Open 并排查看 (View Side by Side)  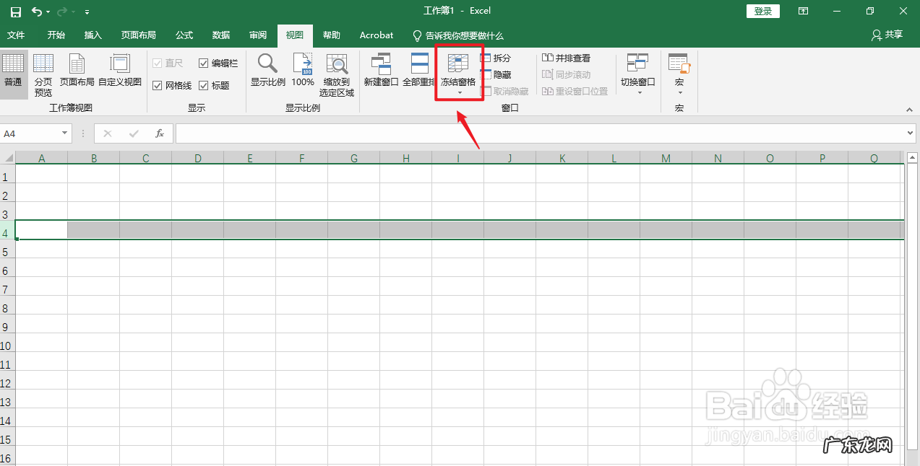[x=567, y=58]
